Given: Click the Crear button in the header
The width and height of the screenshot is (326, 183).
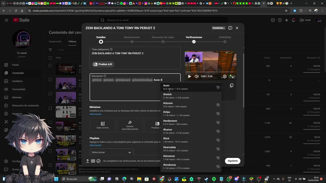Looking at the screenshot, I should tap(305, 20).
